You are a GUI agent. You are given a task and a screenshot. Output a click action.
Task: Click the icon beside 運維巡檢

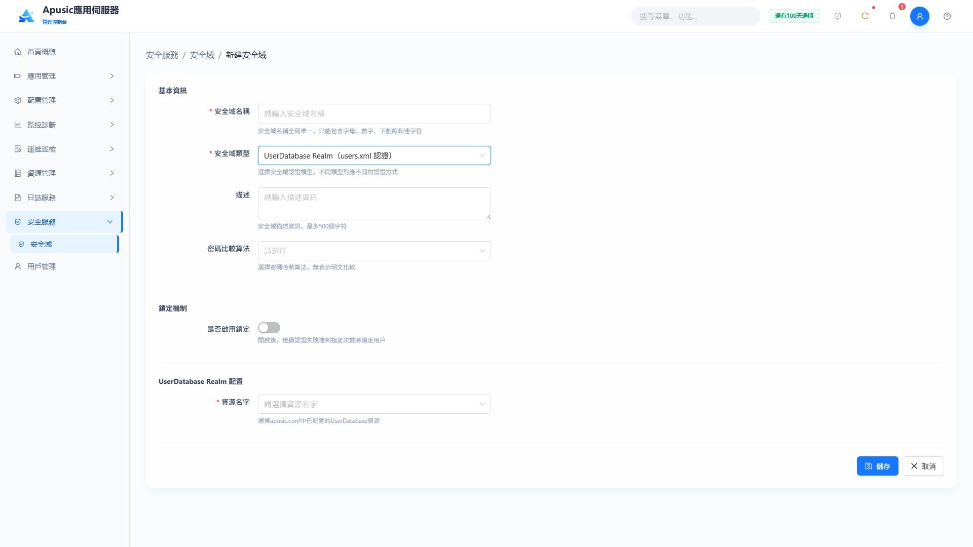pyautogui.click(x=18, y=149)
